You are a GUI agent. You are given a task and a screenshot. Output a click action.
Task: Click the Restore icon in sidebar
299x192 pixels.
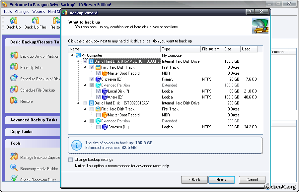(x=14, y=101)
